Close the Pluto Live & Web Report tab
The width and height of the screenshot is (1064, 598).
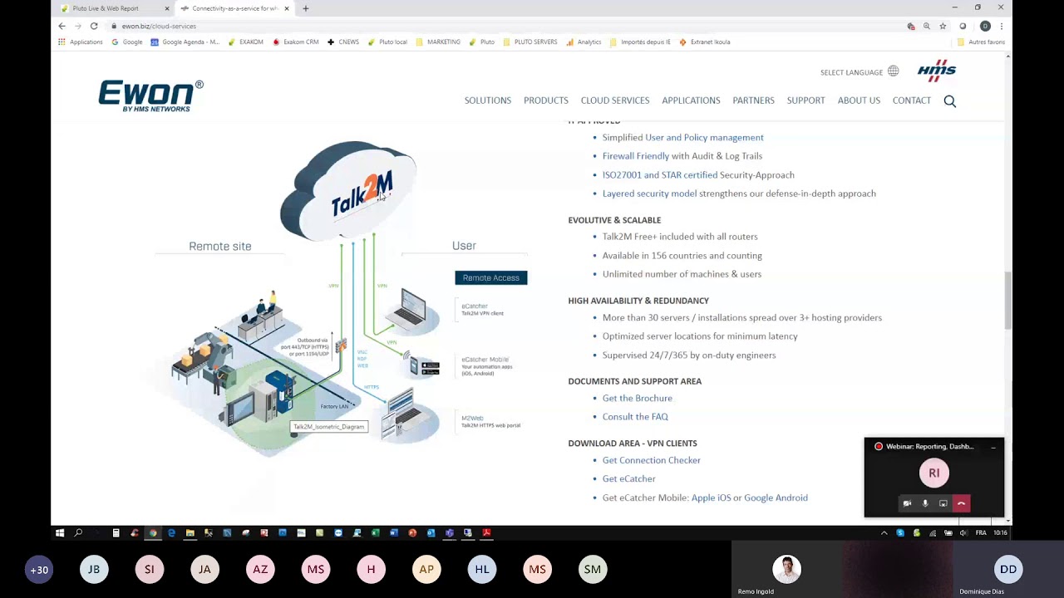click(x=167, y=8)
